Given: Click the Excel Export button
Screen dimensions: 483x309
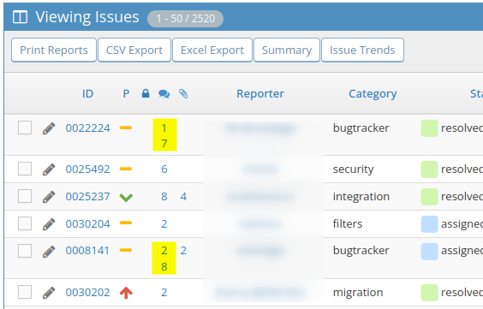Looking at the screenshot, I should click(x=212, y=50).
